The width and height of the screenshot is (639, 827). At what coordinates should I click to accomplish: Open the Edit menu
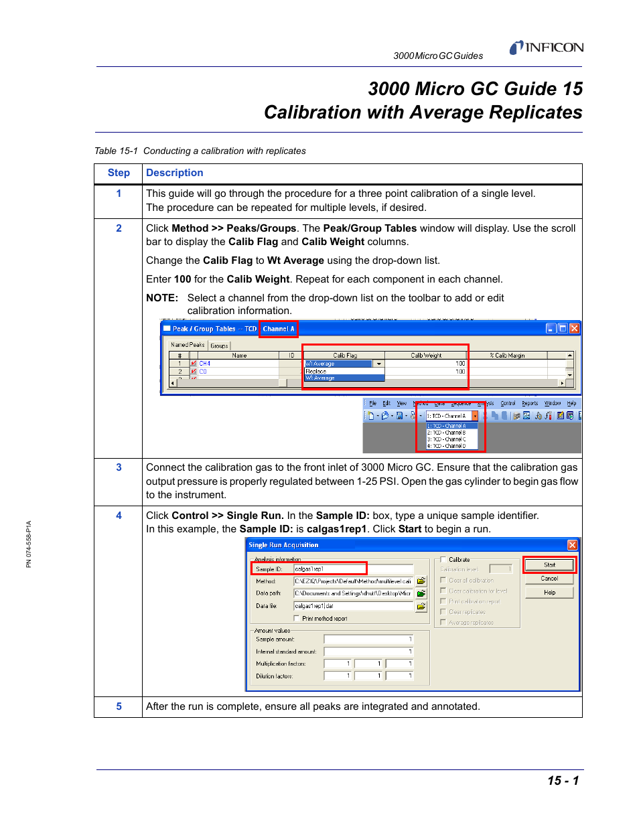(x=386, y=403)
